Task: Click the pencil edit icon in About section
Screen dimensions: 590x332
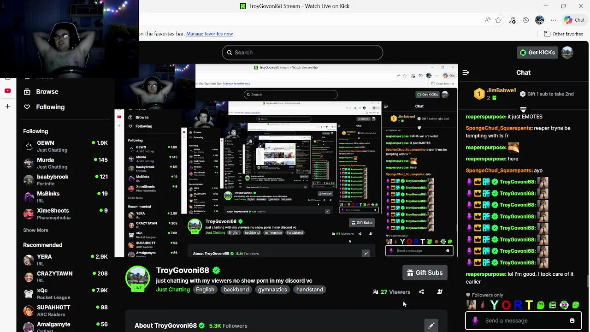Action: coord(431,326)
